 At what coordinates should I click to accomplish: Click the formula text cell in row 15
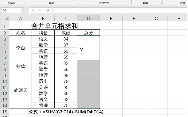(66, 112)
